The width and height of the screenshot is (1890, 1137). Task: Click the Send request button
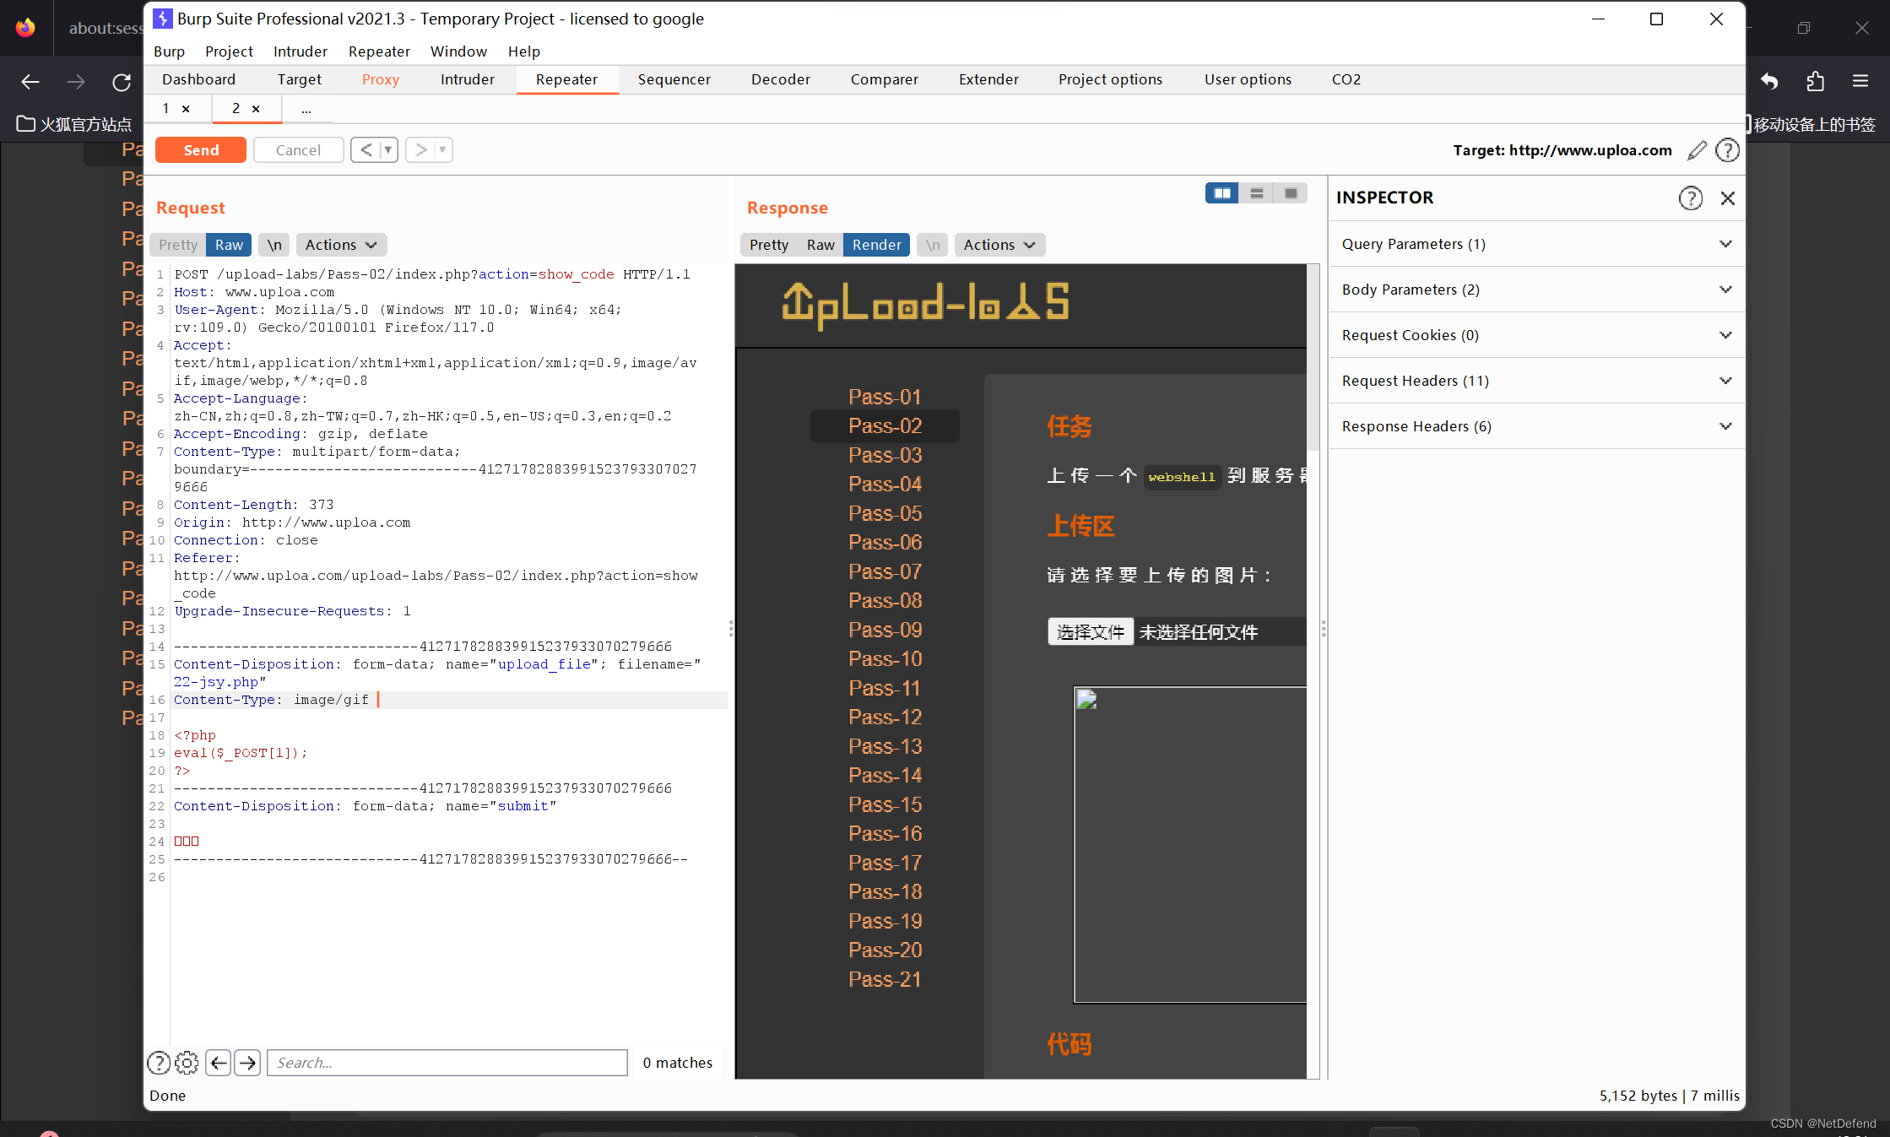coord(201,149)
